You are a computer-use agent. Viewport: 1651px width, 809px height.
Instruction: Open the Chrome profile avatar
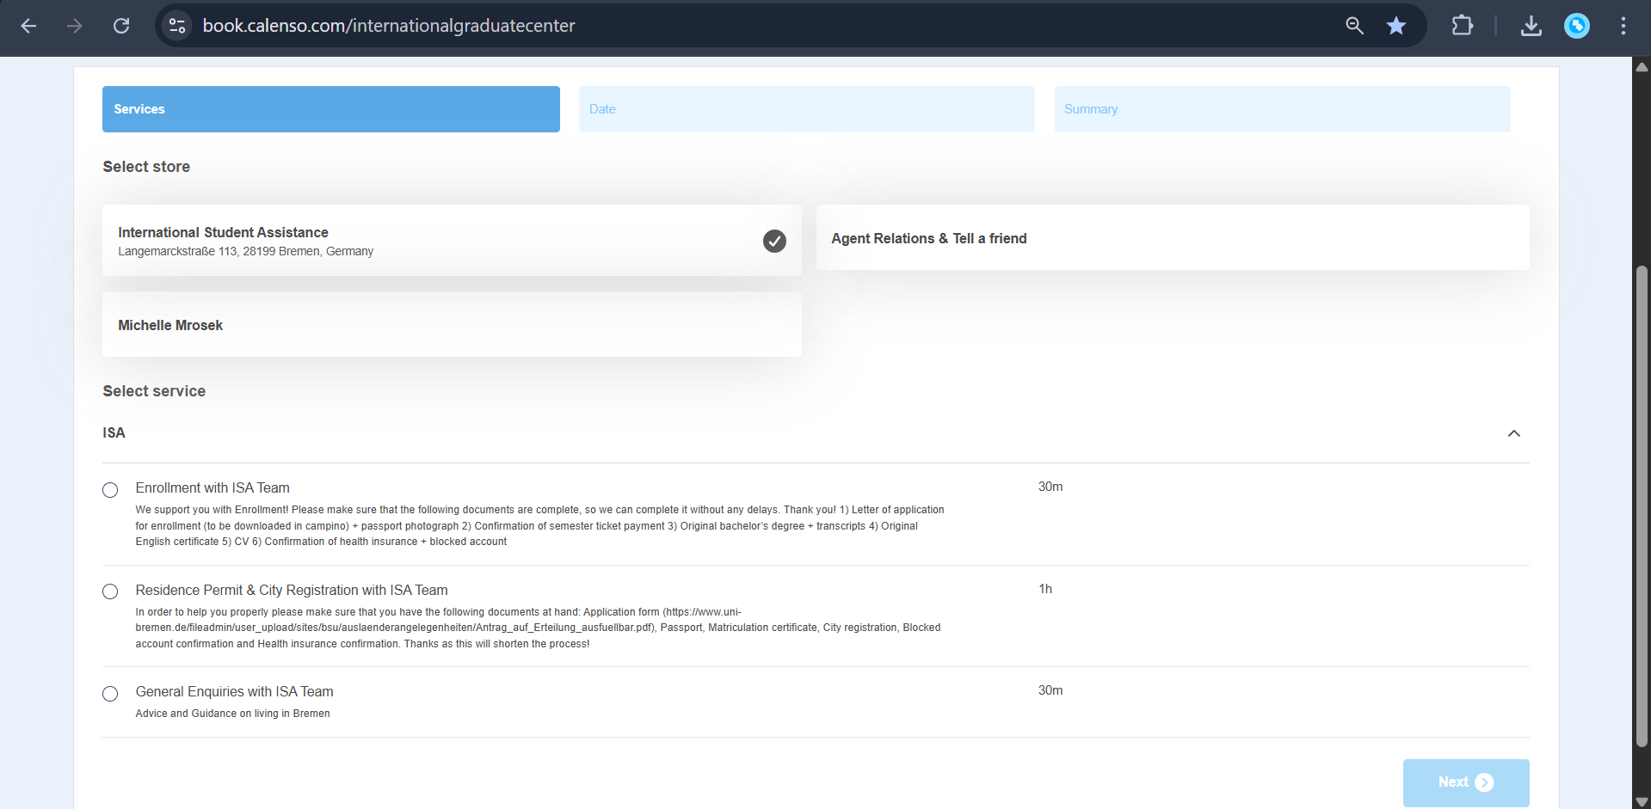[1577, 26]
